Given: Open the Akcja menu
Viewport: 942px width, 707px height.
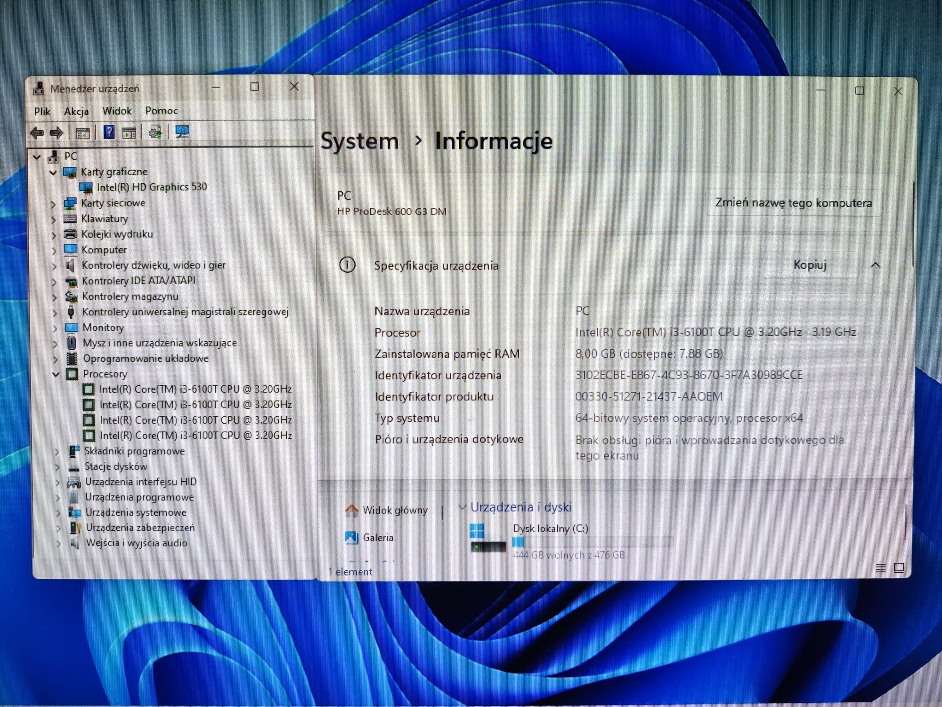Looking at the screenshot, I should pyautogui.click(x=76, y=111).
